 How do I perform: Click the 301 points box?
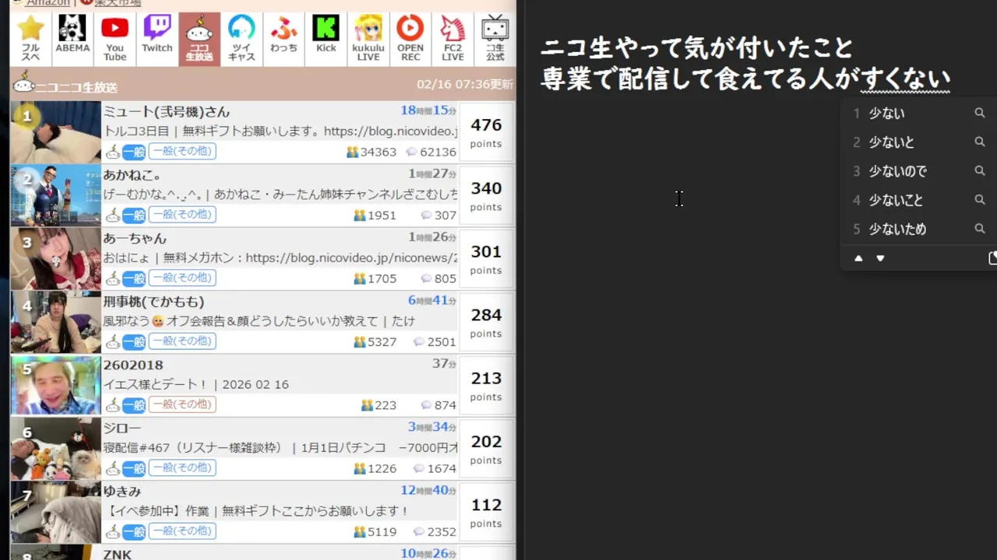point(486,259)
